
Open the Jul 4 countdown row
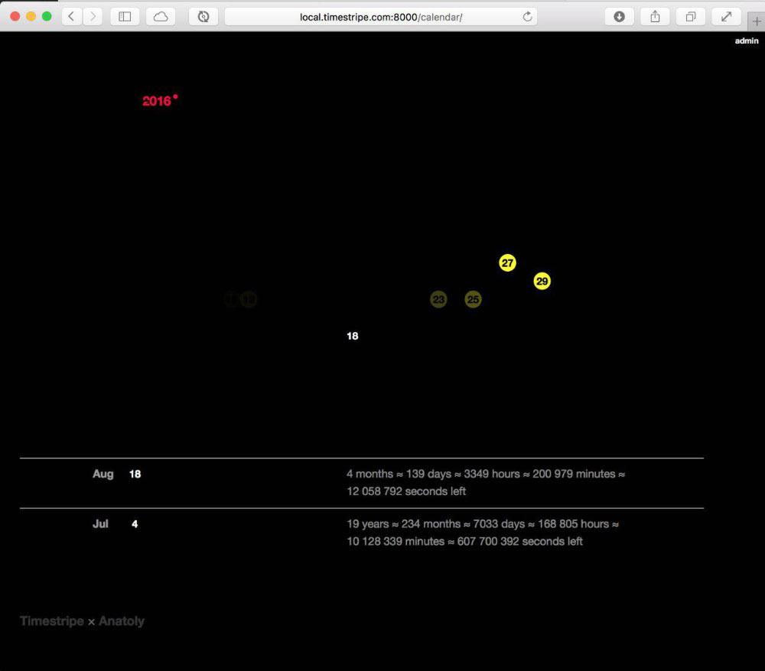click(361, 533)
